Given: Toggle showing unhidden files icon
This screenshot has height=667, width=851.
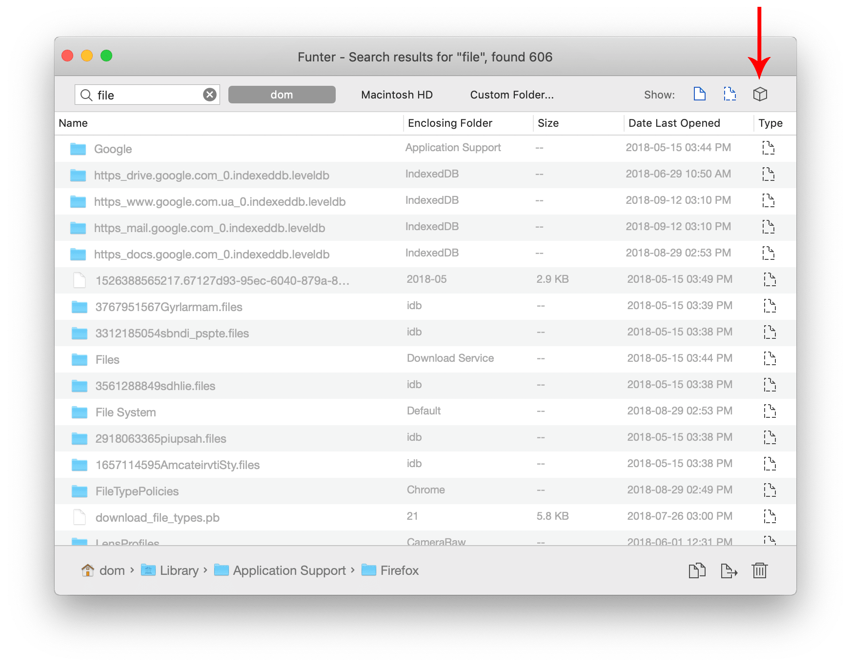Looking at the screenshot, I should click(x=699, y=94).
